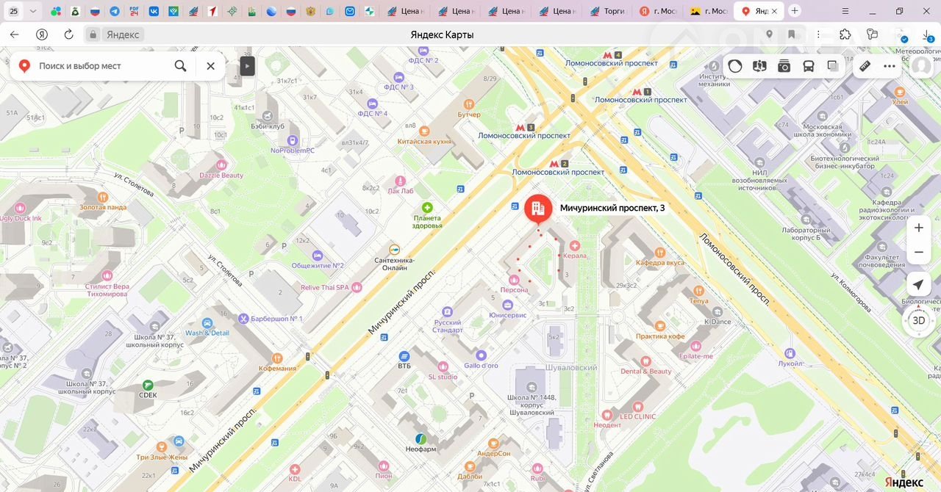Image resolution: width=941 pixels, height=492 pixels.
Task: Show public transport with the bus icon
Action: (x=808, y=66)
